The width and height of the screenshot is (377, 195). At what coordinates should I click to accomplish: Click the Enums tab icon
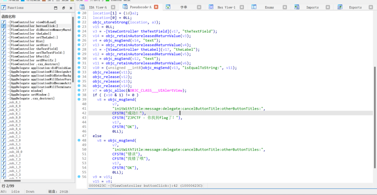254,7
